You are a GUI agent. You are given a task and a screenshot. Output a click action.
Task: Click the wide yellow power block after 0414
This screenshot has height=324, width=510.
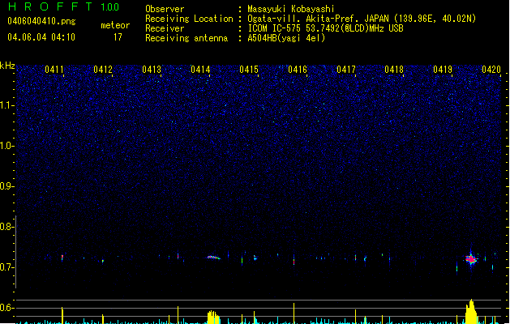pos(213,318)
